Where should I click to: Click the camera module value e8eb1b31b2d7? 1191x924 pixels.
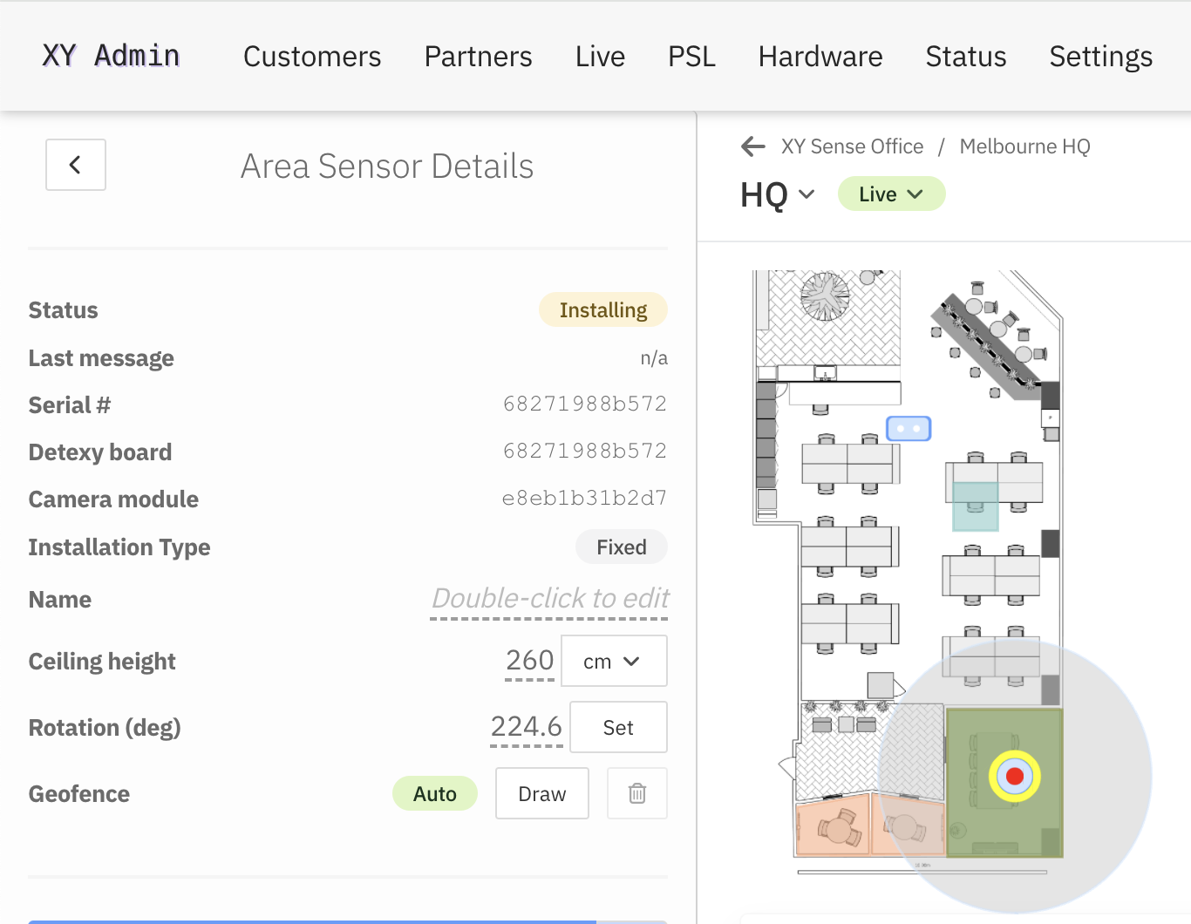(584, 499)
